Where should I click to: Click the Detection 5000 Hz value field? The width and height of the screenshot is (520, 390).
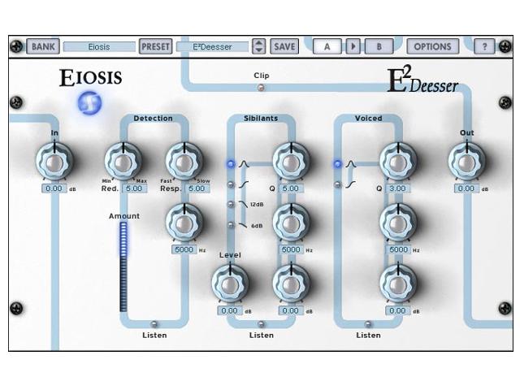point(184,249)
